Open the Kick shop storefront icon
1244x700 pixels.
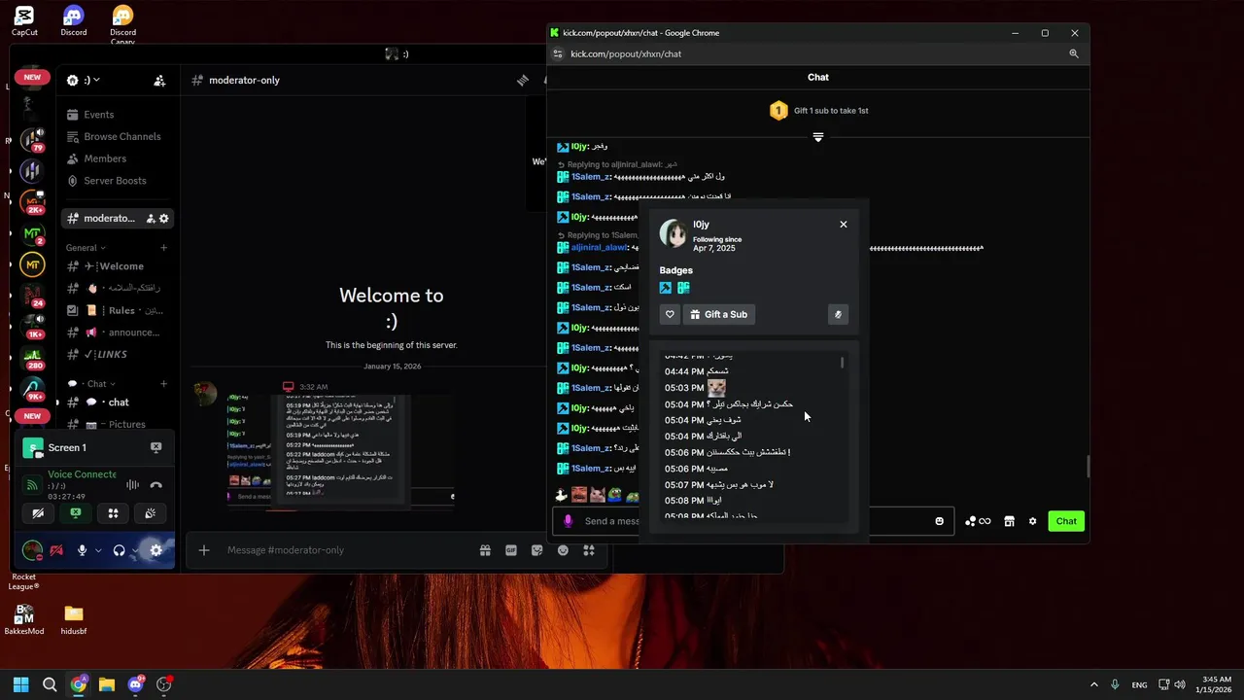1009,521
